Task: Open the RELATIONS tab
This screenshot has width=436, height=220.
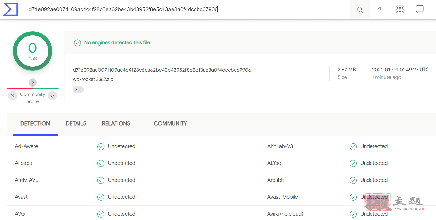Action: (x=116, y=123)
